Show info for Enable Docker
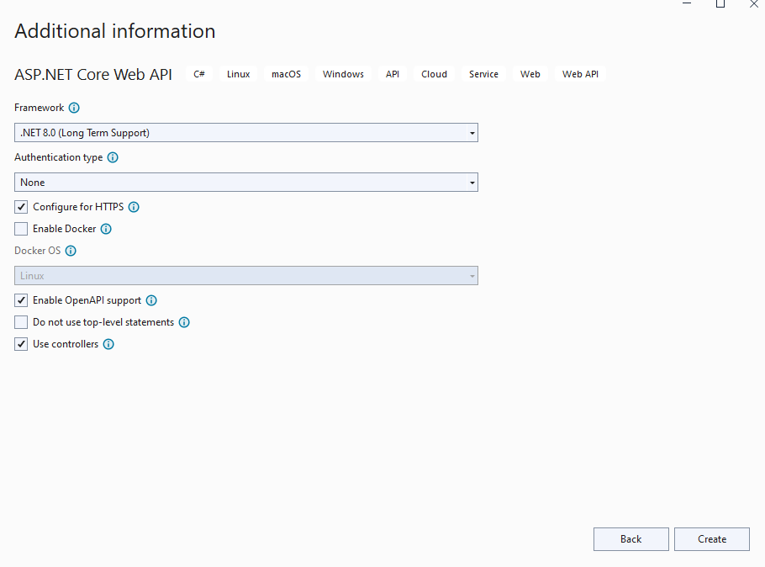This screenshot has height=567, width=765. pyautogui.click(x=106, y=229)
